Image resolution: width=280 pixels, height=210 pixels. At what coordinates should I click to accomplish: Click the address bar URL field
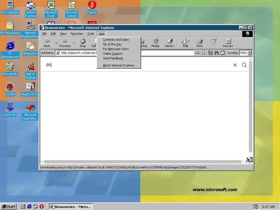coord(124,53)
